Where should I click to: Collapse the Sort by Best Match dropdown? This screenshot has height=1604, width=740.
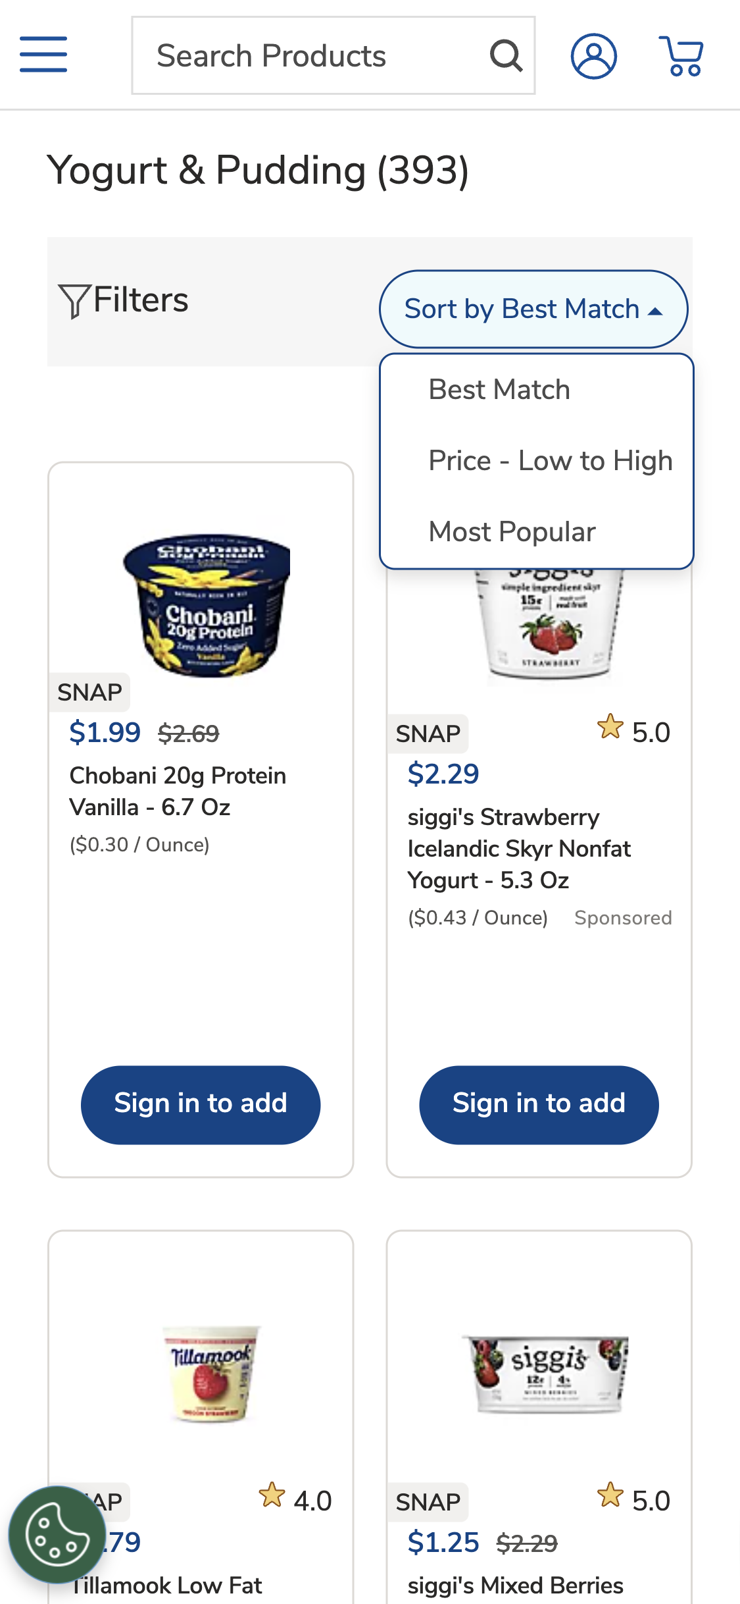point(533,309)
